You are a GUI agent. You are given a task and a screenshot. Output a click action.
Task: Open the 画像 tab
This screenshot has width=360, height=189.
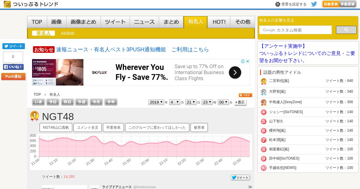[56, 22]
